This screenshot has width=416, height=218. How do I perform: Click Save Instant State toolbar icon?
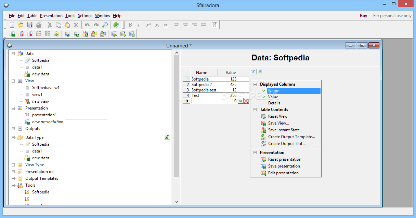click(x=85, y=34)
